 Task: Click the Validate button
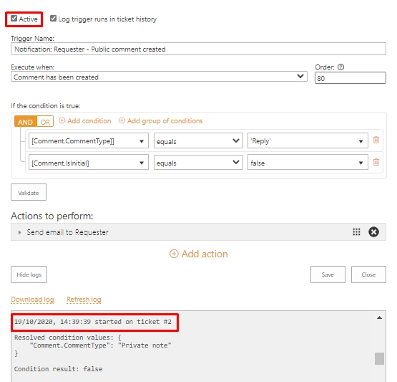[x=29, y=192]
